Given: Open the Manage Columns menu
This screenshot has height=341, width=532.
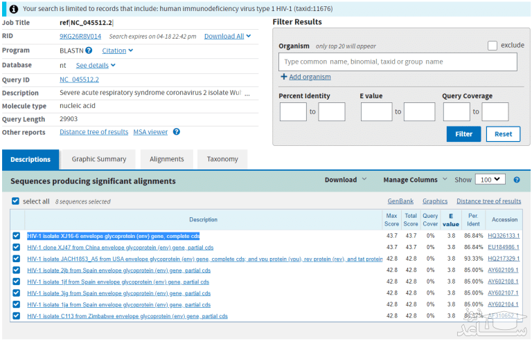Looking at the screenshot, I should 414,180.
